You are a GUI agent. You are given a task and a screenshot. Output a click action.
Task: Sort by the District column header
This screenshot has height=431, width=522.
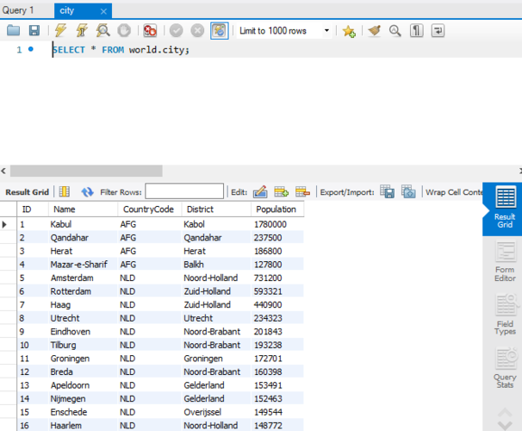pyautogui.click(x=216, y=209)
